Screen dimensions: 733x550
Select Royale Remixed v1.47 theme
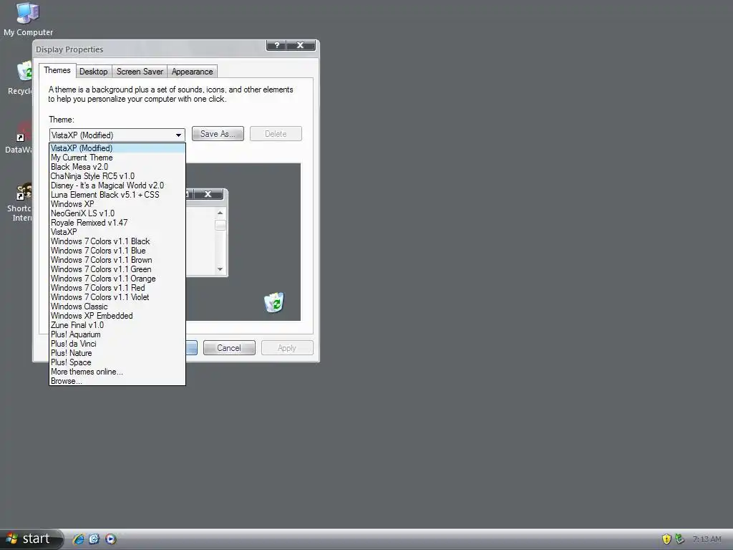117,223
